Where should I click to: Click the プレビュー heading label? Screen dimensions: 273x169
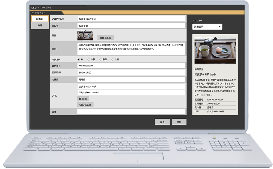coord(197,20)
